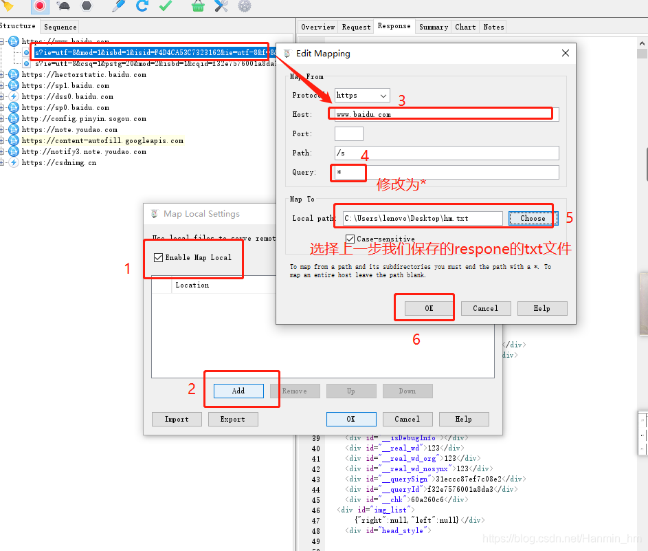Focus the Port input field
The height and width of the screenshot is (551, 648).
[349, 134]
